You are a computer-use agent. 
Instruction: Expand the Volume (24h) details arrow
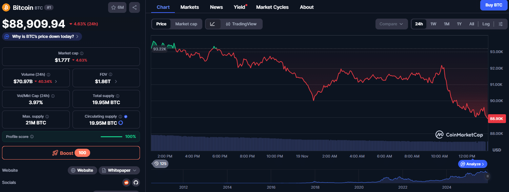click(56, 81)
